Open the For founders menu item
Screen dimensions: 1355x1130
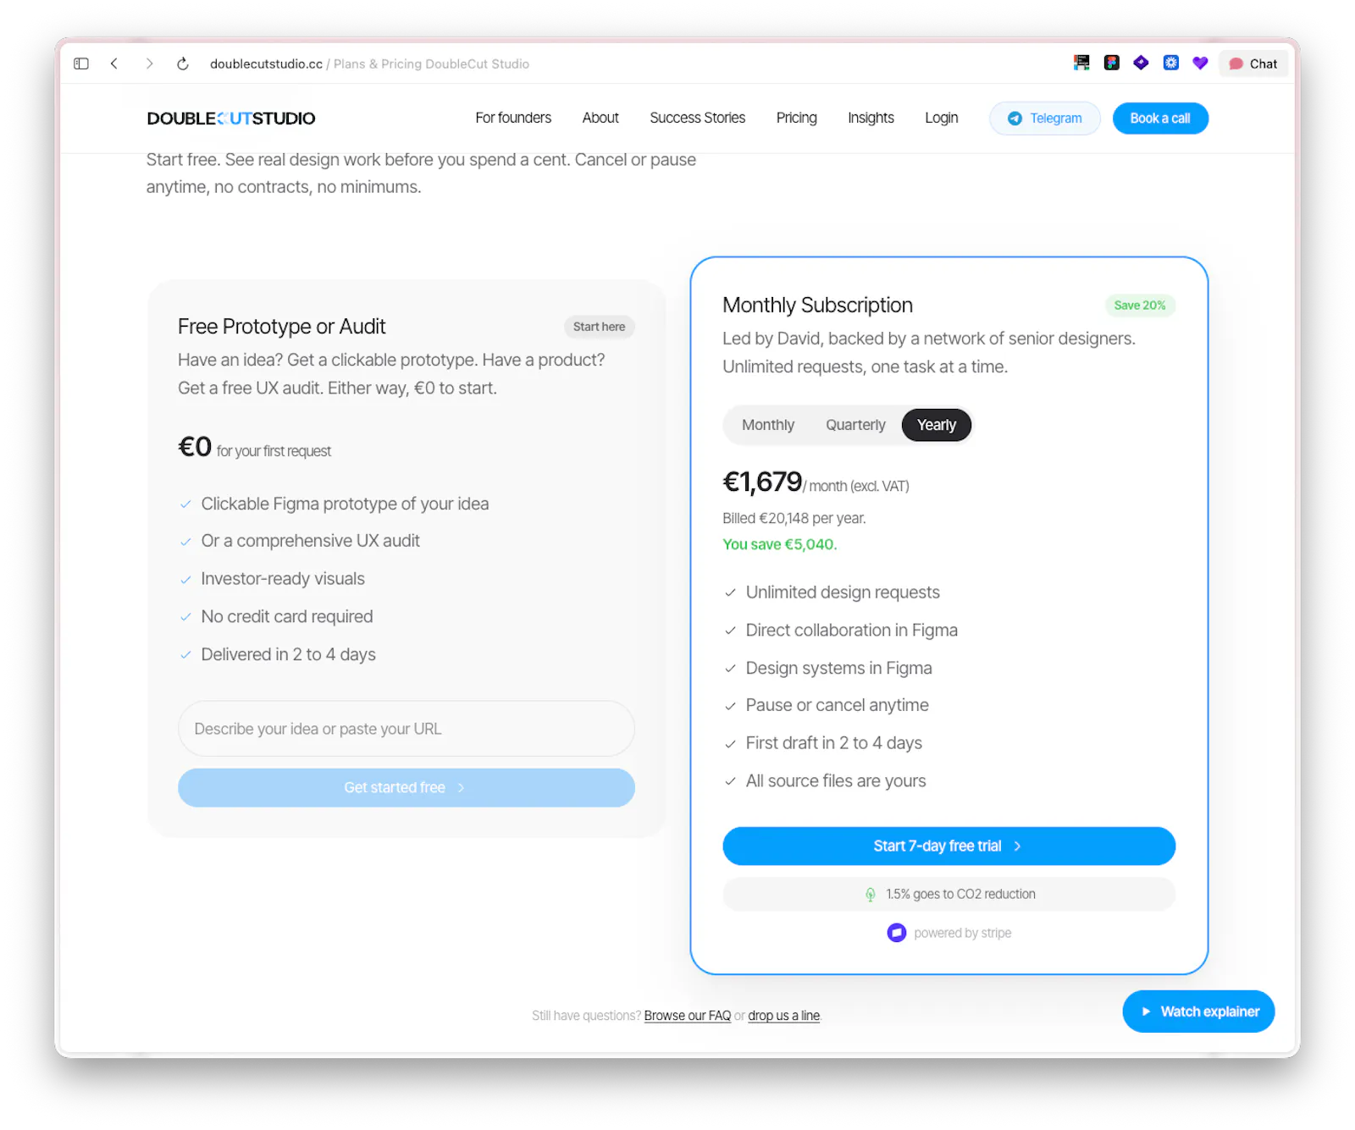[x=513, y=118]
